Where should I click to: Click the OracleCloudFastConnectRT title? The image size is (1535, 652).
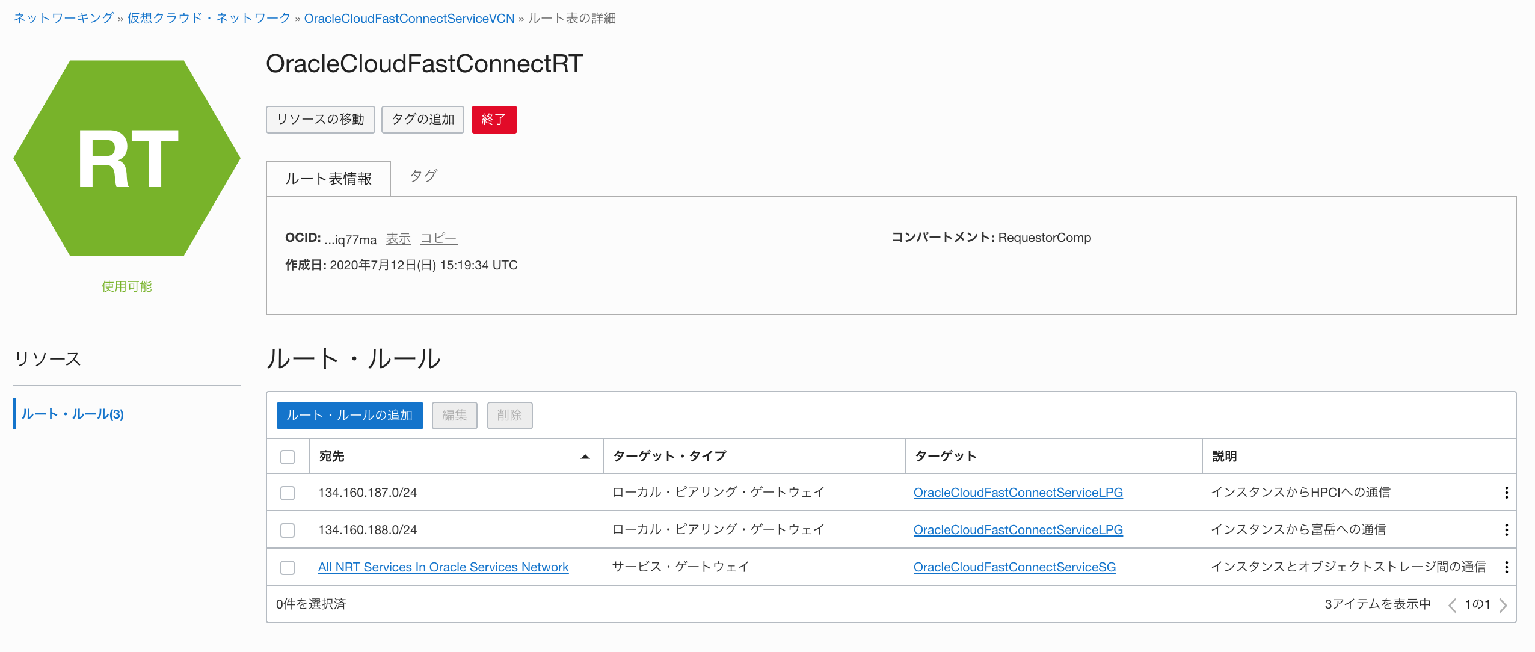coord(424,64)
